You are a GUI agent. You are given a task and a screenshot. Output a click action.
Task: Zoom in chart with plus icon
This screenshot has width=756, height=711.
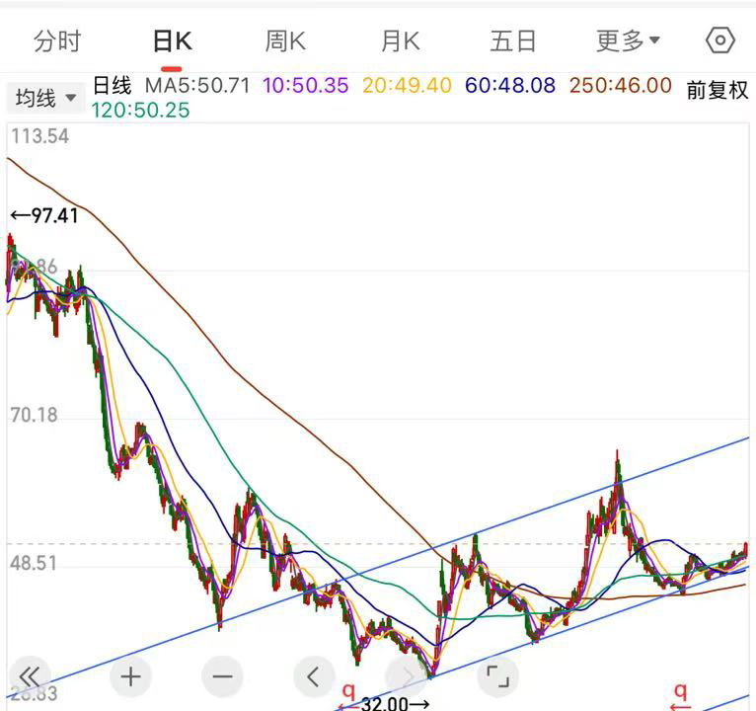[x=130, y=676]
